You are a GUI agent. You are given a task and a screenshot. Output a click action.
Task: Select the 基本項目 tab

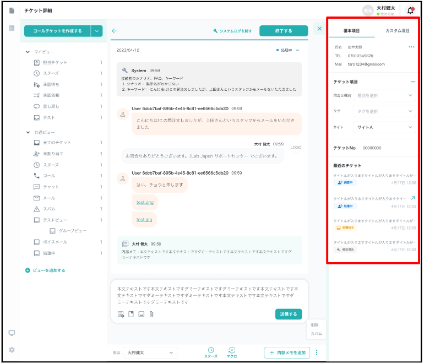point(352,31)
